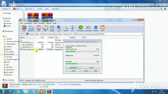
Task: Click the file extraction progress bar
Action: (x=82, y=51)
